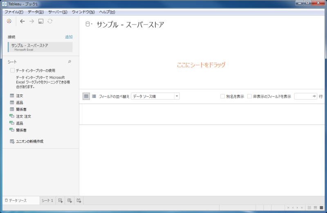Open the フィールドの並べ替え dropdown

click(155, 96)
